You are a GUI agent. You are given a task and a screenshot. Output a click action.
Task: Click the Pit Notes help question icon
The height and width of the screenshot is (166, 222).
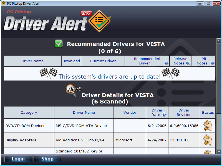point(212,63)
